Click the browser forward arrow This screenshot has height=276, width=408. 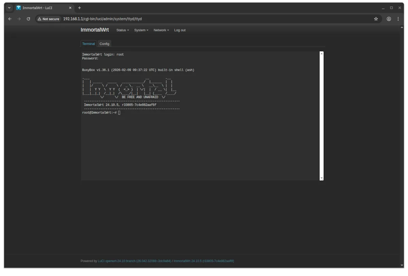click(x=19, y=19)
